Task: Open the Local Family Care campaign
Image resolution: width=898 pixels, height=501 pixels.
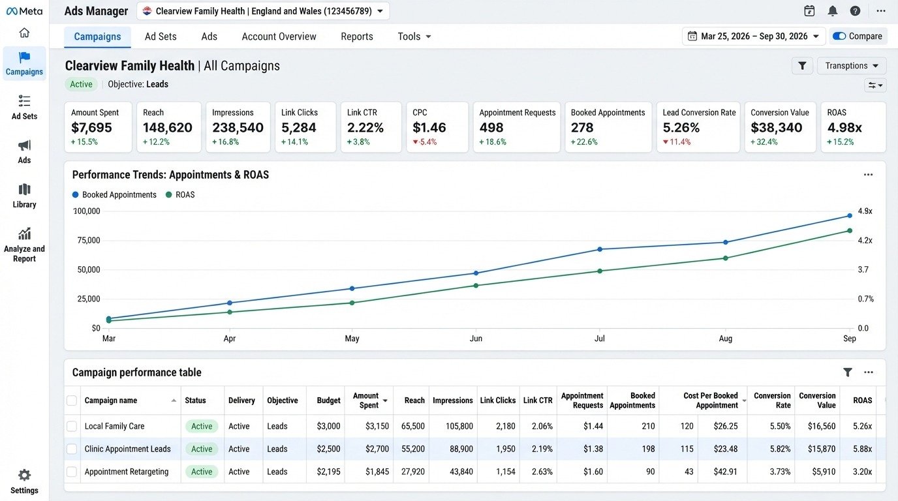Action: pos(115,426)
